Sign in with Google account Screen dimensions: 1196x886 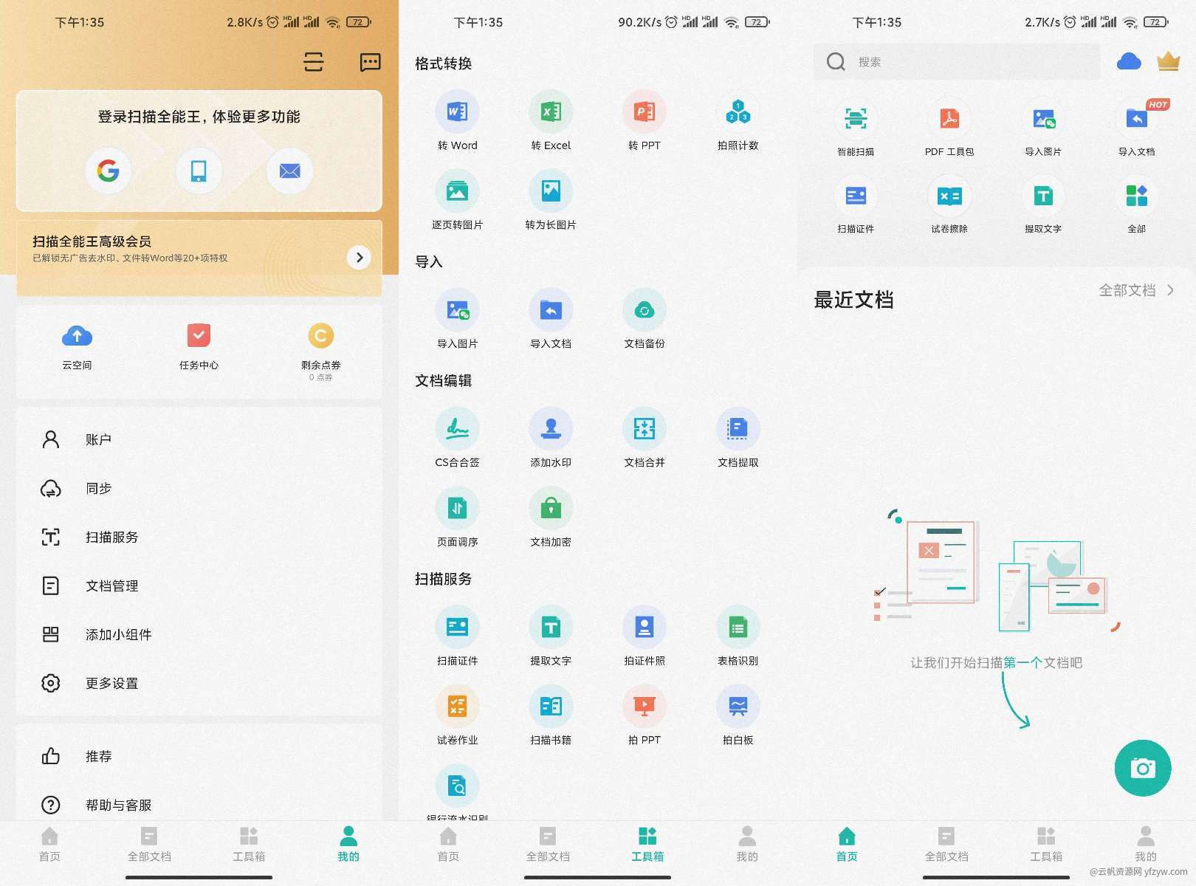pyautogui.click(x=108, y=171)
